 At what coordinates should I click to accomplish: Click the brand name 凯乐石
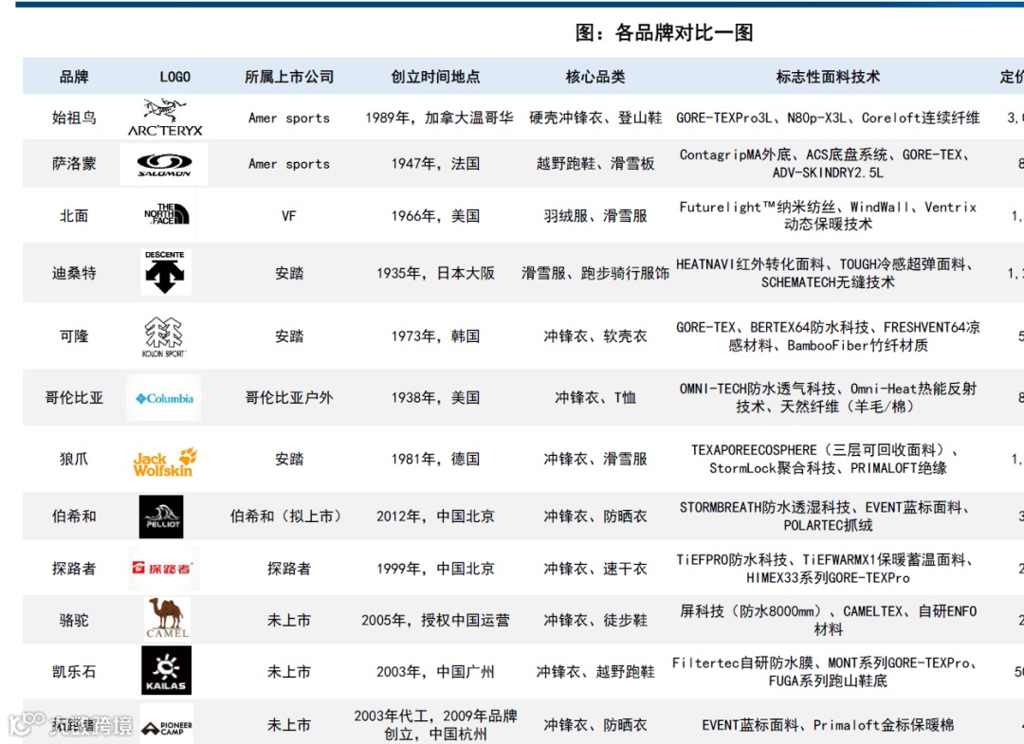(x=74, y=672)
